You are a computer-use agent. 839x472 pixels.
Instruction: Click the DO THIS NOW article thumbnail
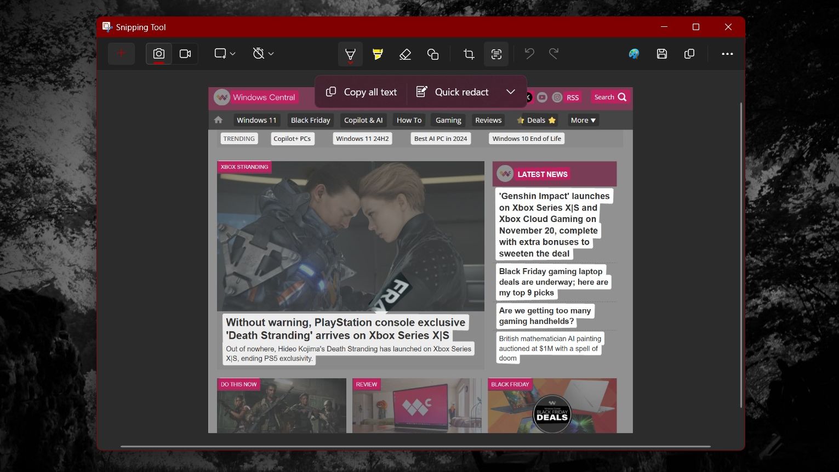click(x=282, y=406)
